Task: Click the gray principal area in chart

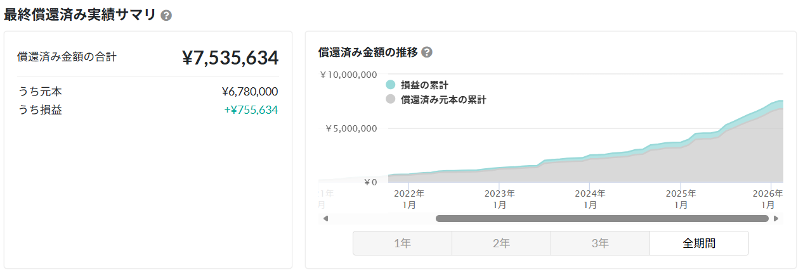Action: pyautogui.click(x=634, y=168)
